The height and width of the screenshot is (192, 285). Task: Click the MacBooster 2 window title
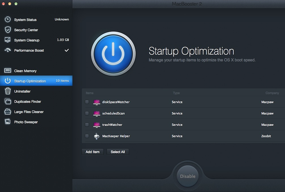[x=187, y=4]
